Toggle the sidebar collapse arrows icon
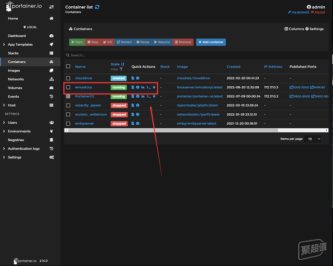333x266 pixels. (x=52, y=7)
